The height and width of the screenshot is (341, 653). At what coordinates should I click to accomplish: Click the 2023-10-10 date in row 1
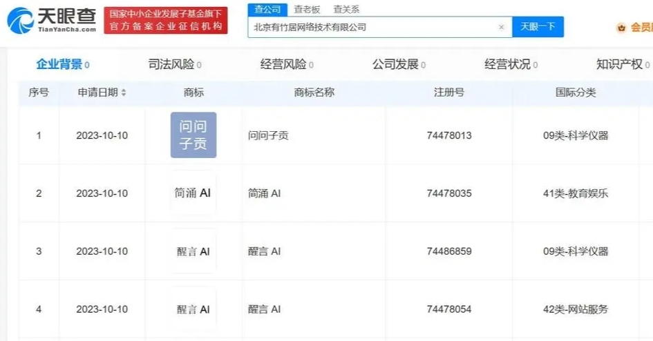[102, 135]
